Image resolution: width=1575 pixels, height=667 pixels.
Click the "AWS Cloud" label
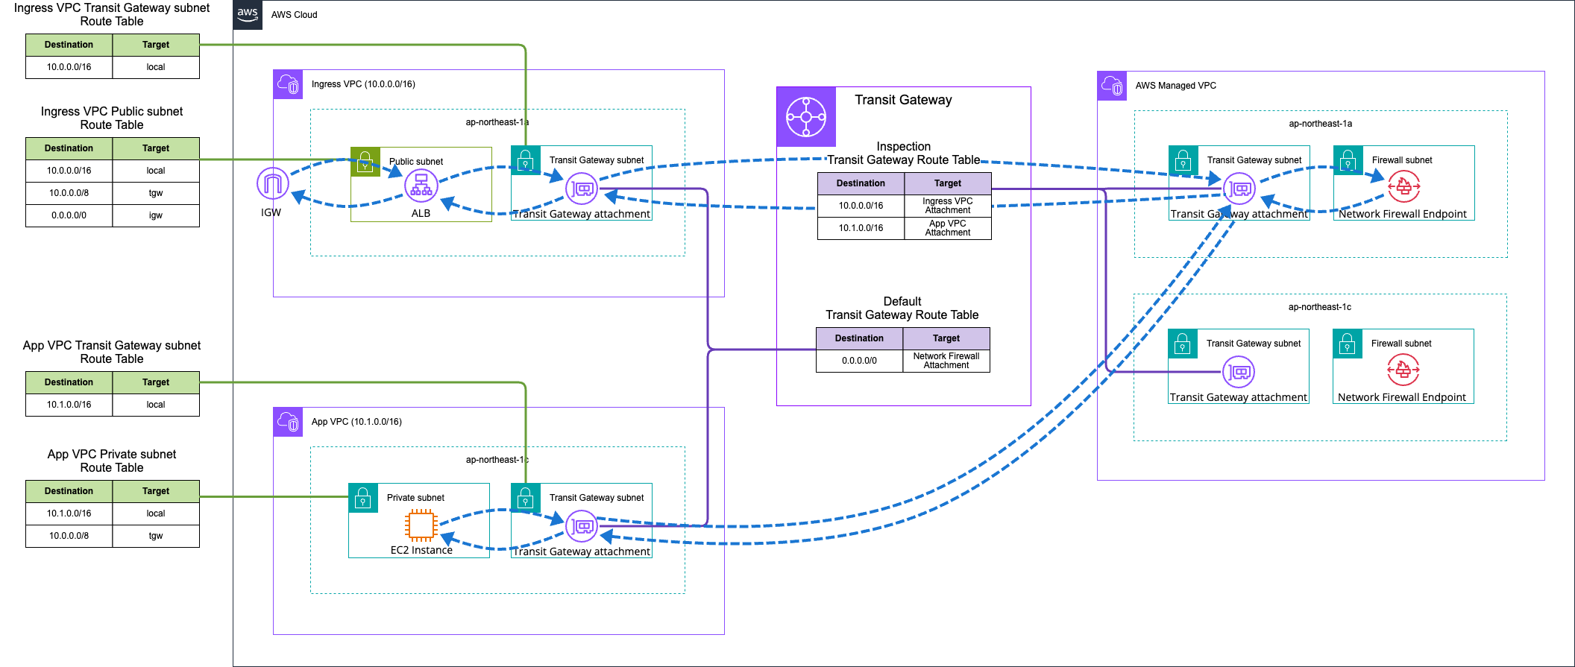(x=294, y=15)
